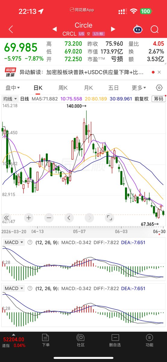The width and height of the screenshot is (167, 362).
Task: Open the search magnifier icon
Action: point(155,30)
